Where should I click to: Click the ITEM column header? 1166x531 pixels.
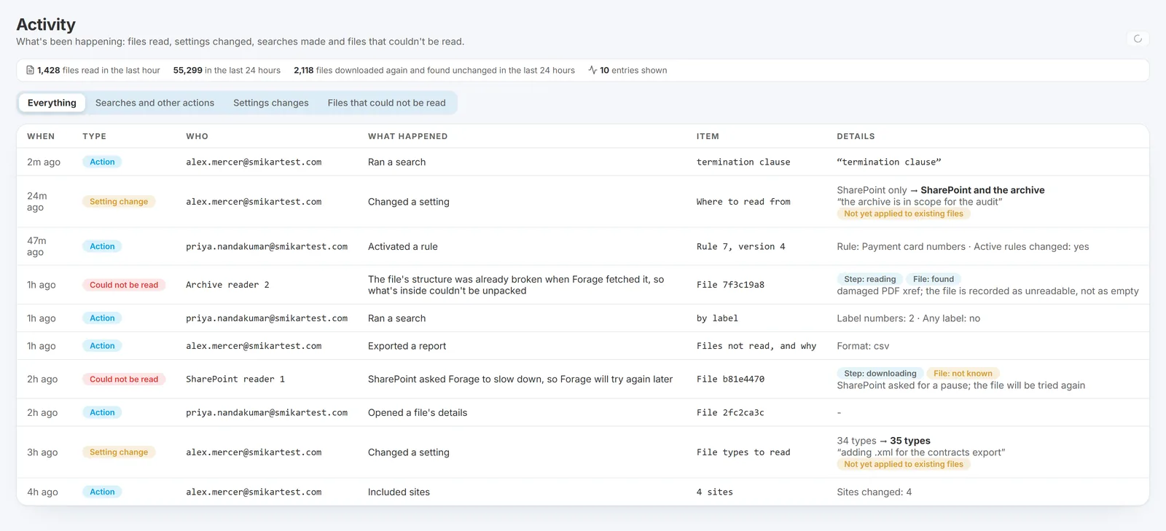coord(708,136)
